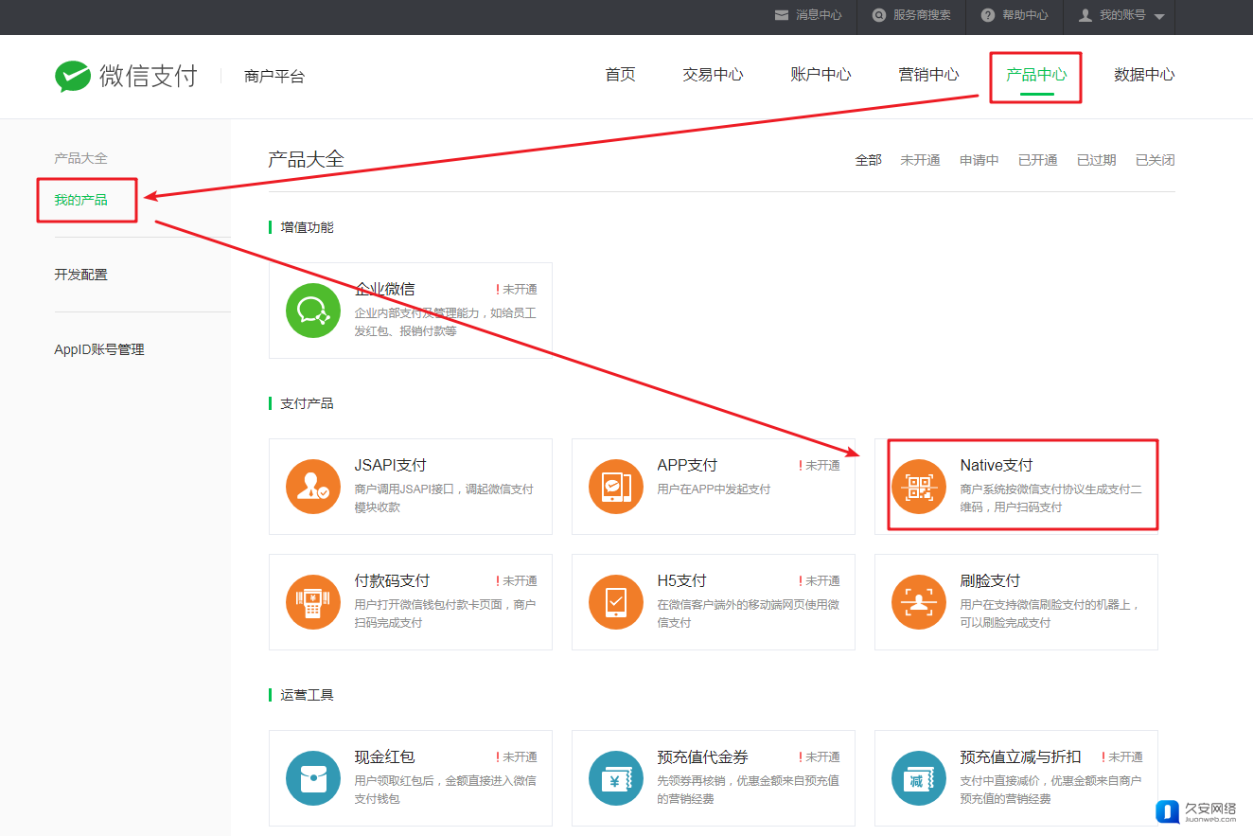Screen dimensions: 1253x836
Task: Open the 数据中心 navigation tab
Action: pos(1144,75)
